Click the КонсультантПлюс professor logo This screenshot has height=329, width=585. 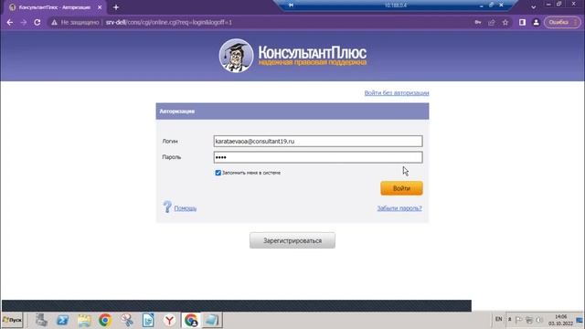[236, 56]
